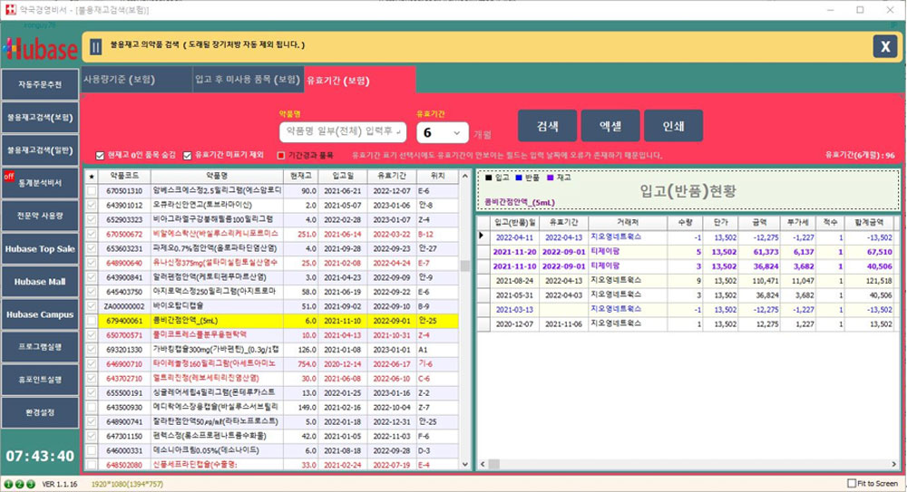Sort by 입고일 column header in drug list
Screen dimensions: 907x492
[x=343, y=176]
